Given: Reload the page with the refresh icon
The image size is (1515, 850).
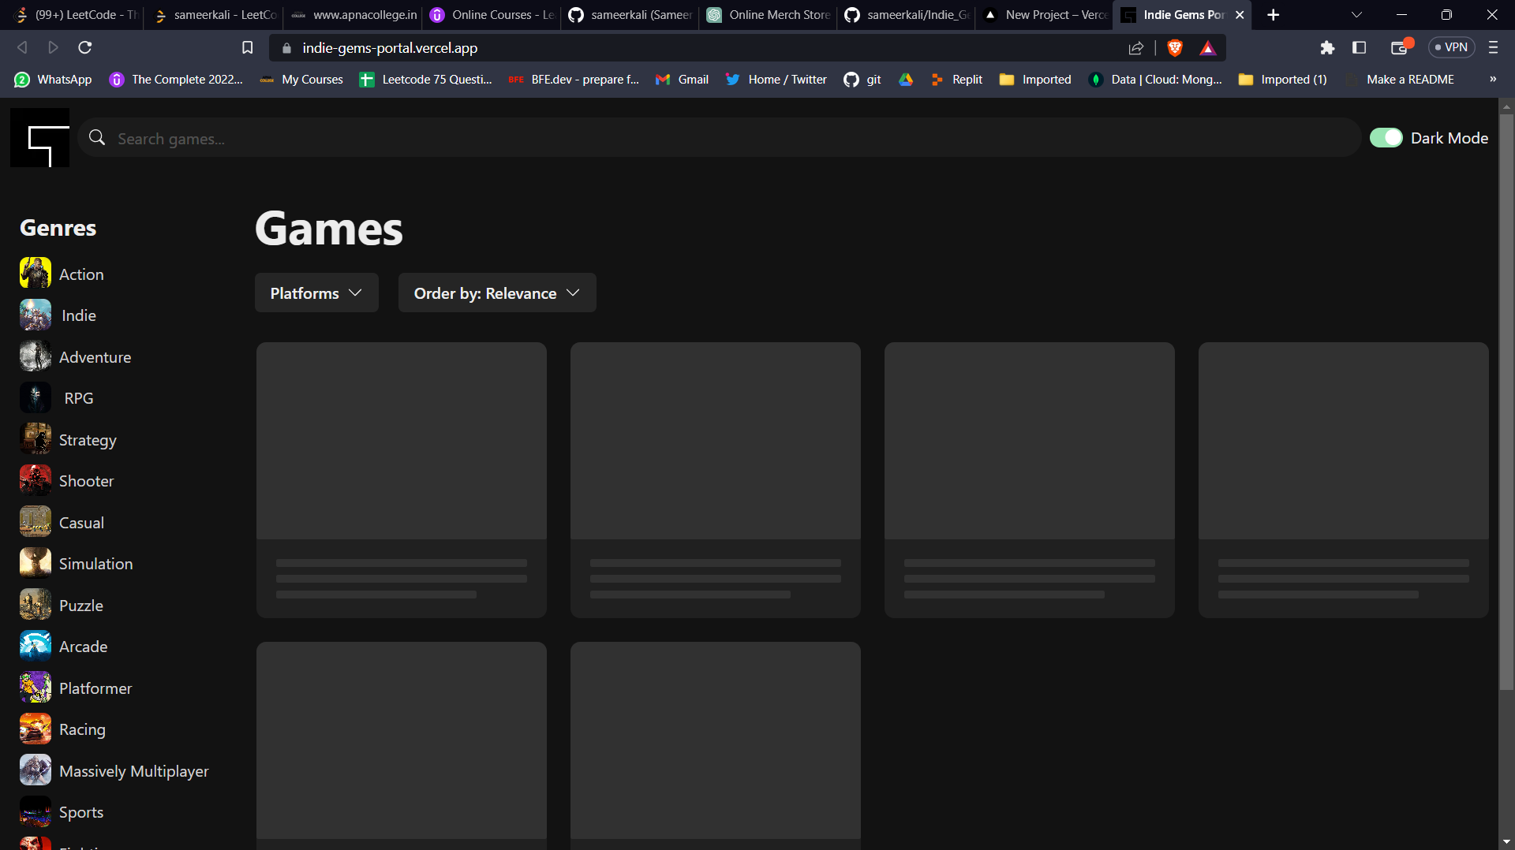Looking at the screenshot, I should tap(85, 47).
